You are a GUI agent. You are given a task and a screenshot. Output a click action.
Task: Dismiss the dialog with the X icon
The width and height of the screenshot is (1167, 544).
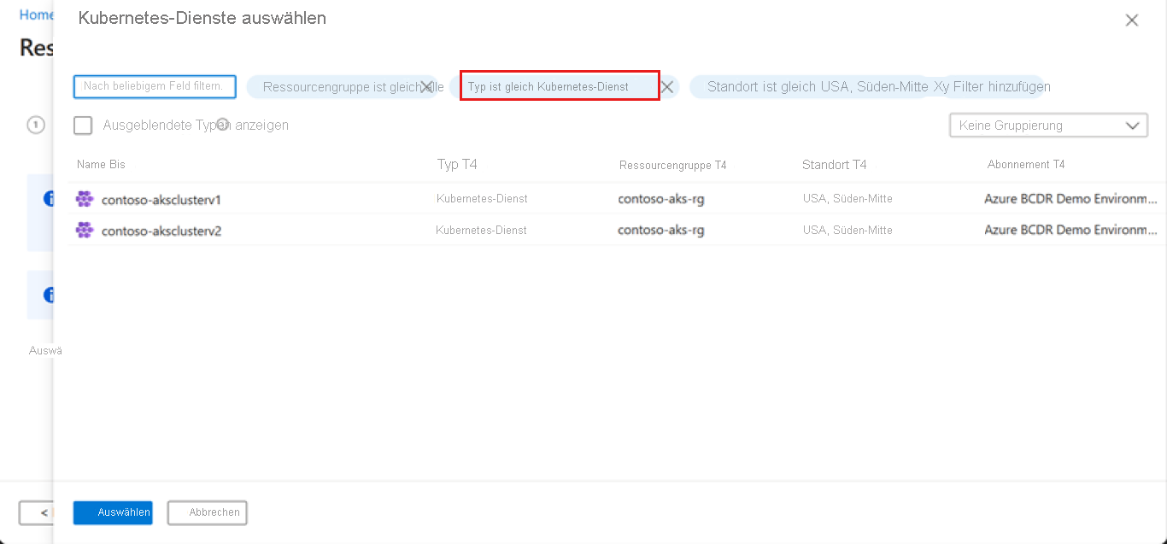click(1132, 20)
